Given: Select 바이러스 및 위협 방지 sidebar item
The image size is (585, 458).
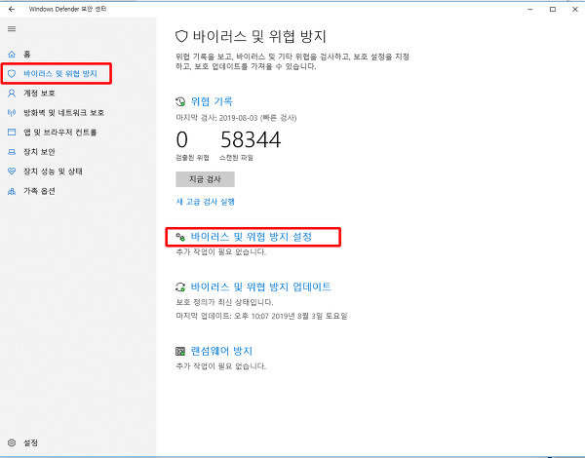Looking at the screenshot, I should 60,73.
